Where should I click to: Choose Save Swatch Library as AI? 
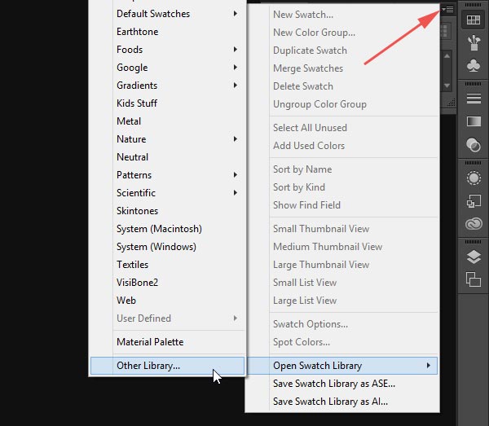pyautogui.click(x=330, y=402)
